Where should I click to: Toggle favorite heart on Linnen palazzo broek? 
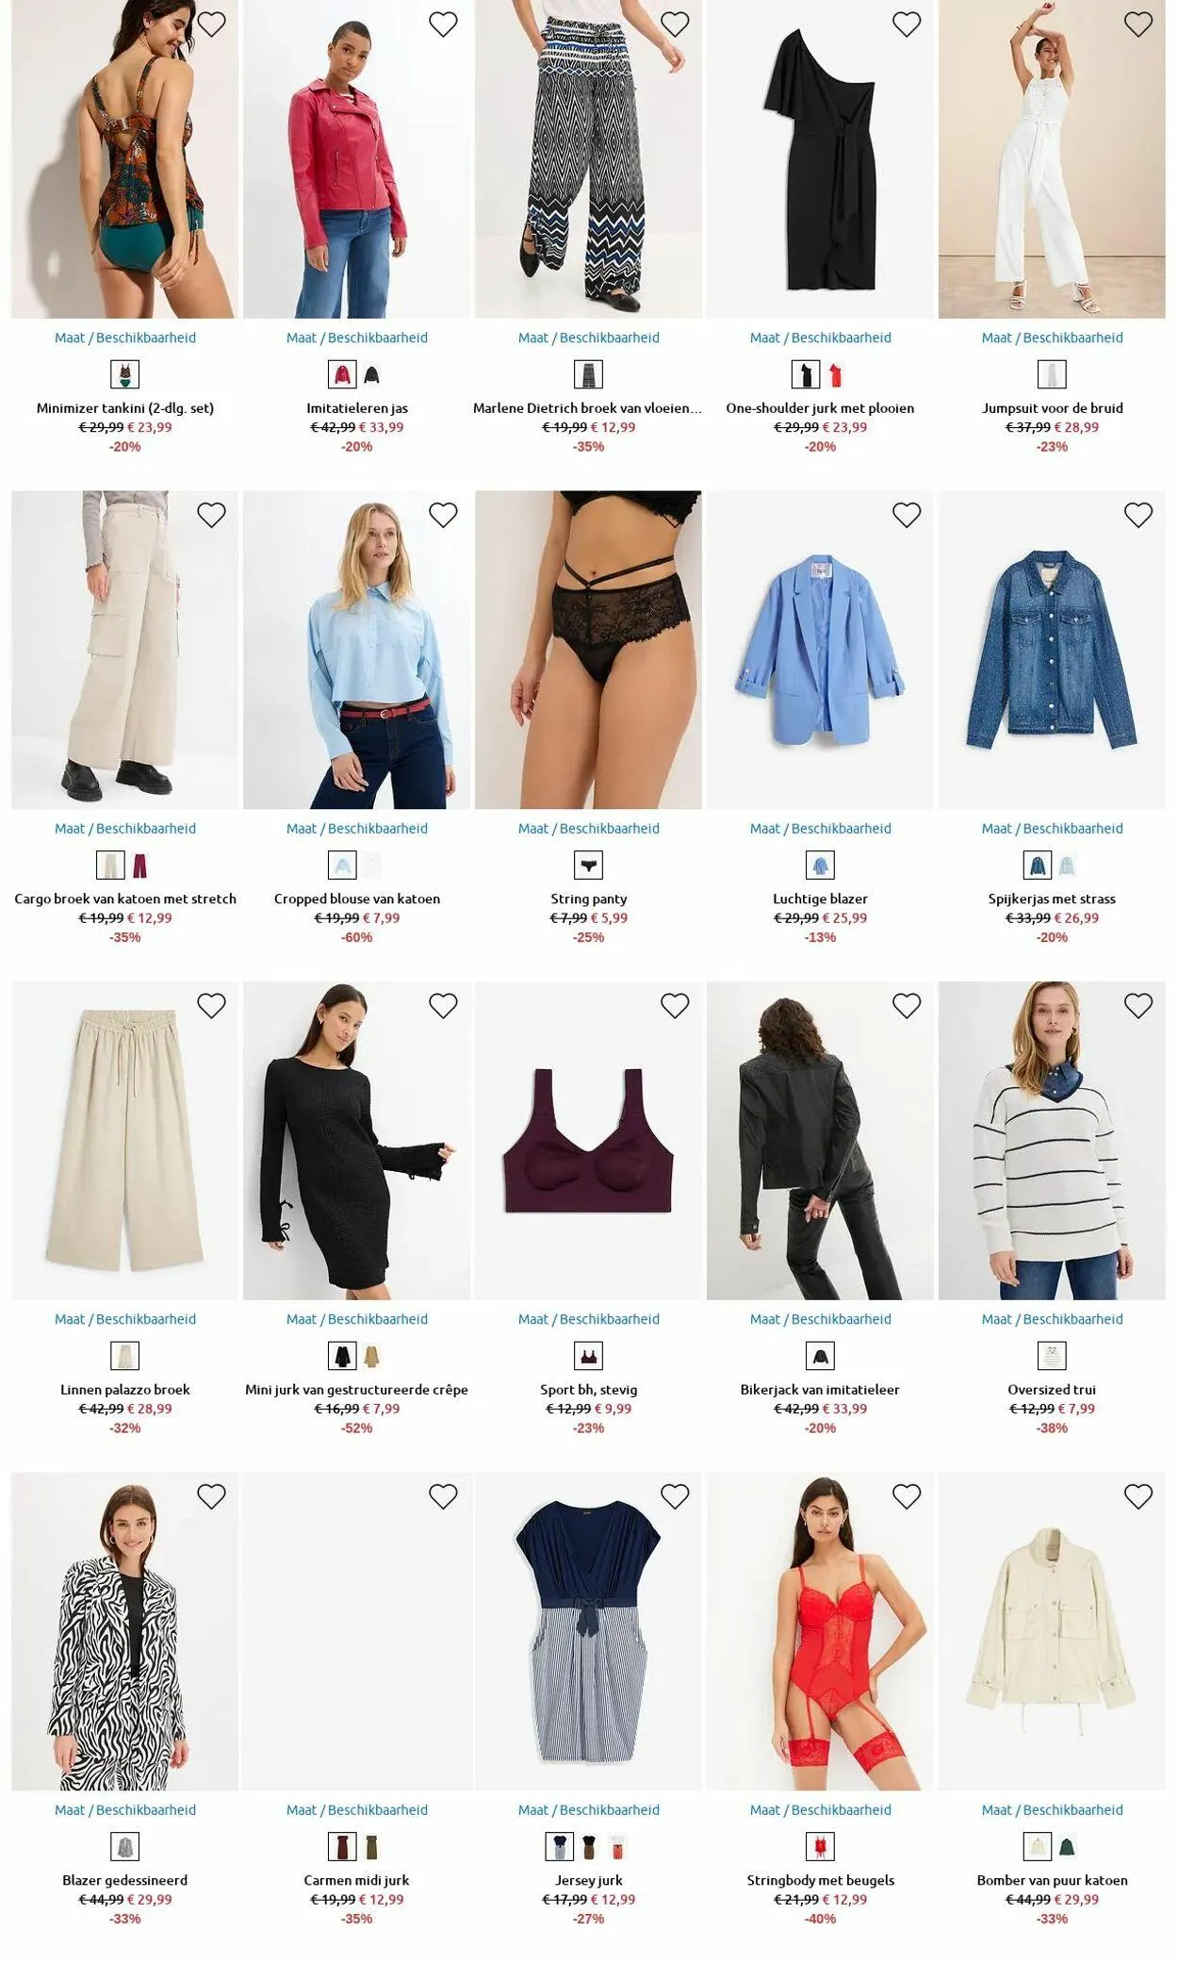pyautogui.click(x=211, y=1006)
